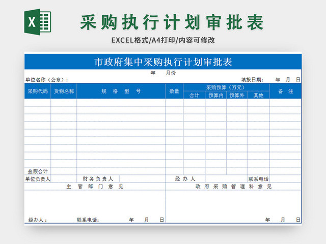Select the 货物名称 column header

coord(64,91)
